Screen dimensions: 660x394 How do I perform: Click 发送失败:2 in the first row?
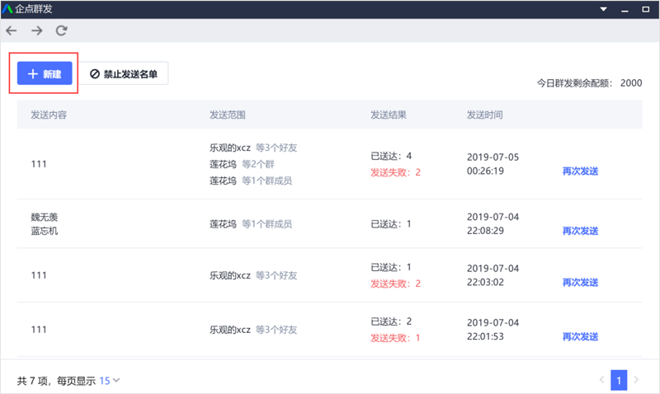(396, 172)
